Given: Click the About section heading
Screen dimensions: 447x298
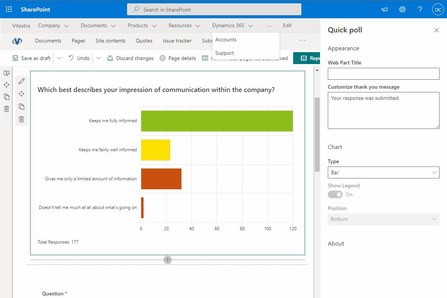Looking at the screenshot, I should [336, 244].
